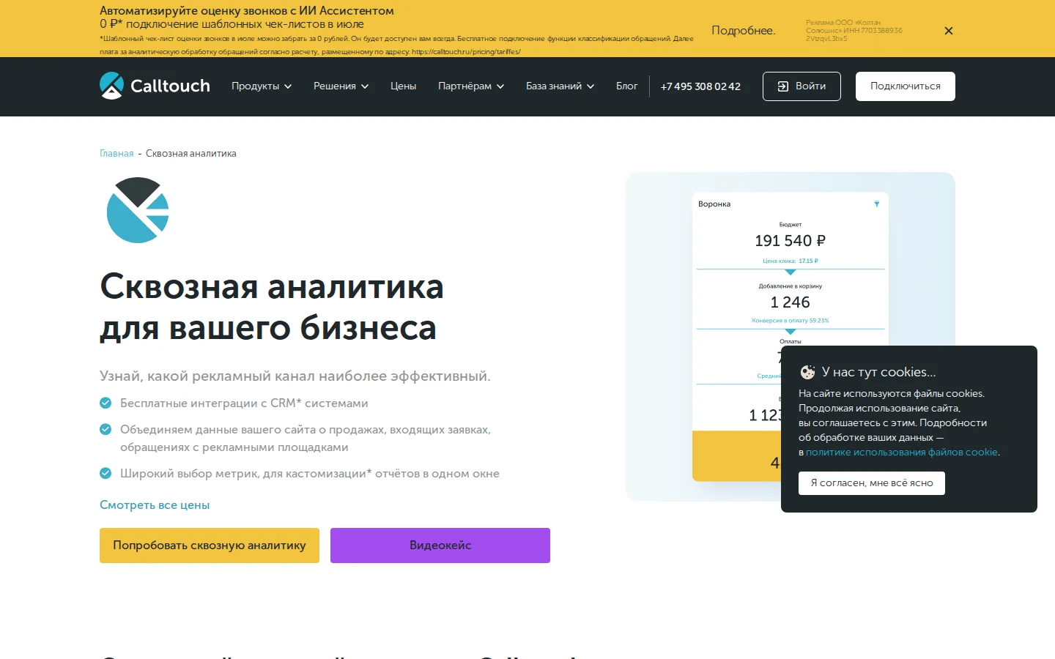Click the Сквозная аналитика breadcrumb text

[x=191, y=154]
